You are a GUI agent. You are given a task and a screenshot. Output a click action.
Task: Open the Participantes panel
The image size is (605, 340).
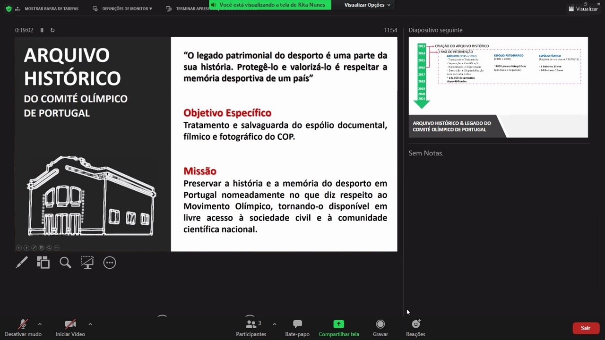point(251,328)
